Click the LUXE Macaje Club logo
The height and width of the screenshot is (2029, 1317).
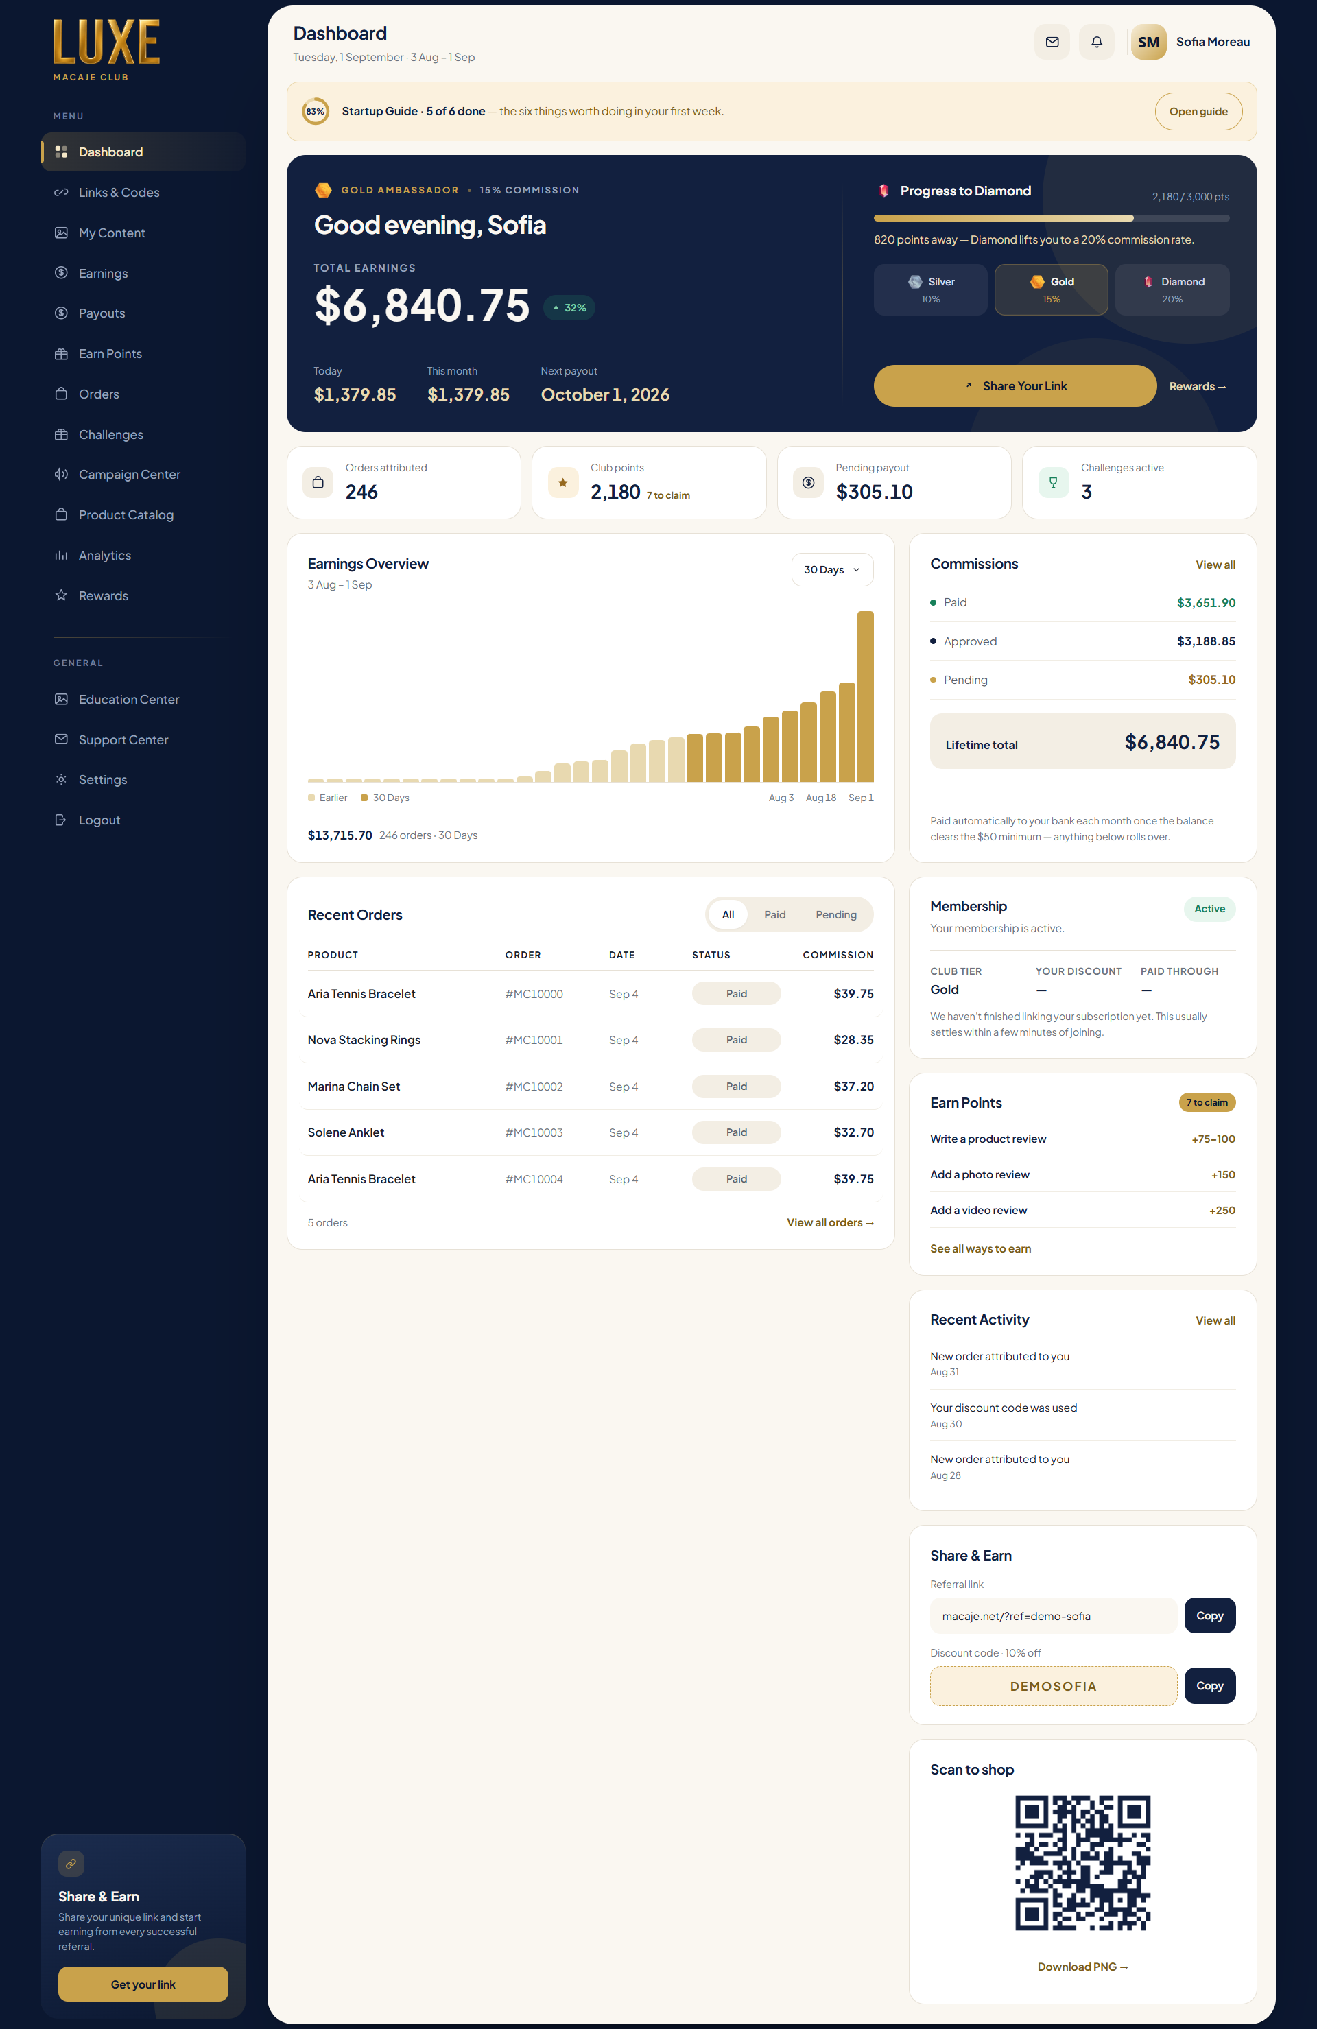click(106, 50)
